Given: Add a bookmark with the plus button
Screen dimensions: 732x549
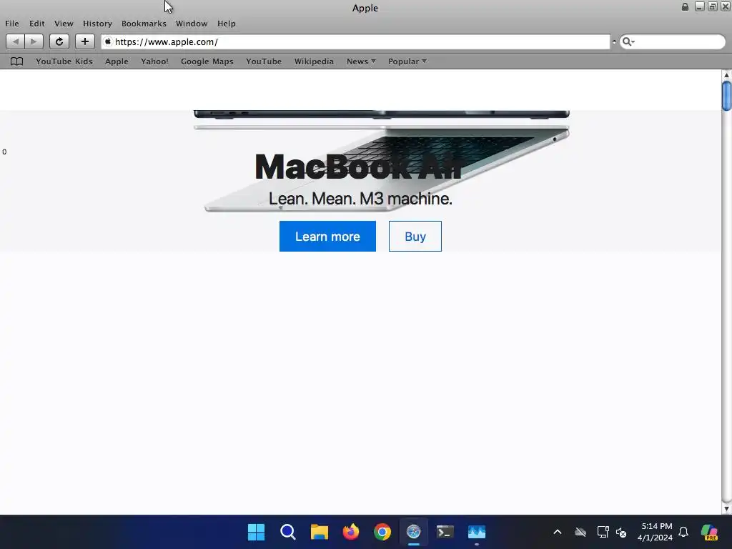Looking at the screenshot, I should pyautogui.click(x=84, y=41).
